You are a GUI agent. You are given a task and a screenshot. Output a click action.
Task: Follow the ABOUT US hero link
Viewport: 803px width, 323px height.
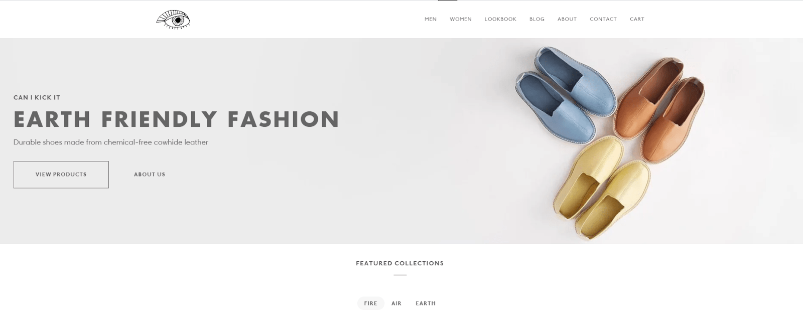150,175
